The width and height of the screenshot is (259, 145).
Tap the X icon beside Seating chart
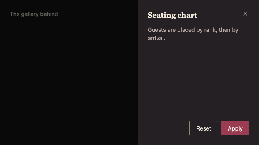[x=245, y=14]
